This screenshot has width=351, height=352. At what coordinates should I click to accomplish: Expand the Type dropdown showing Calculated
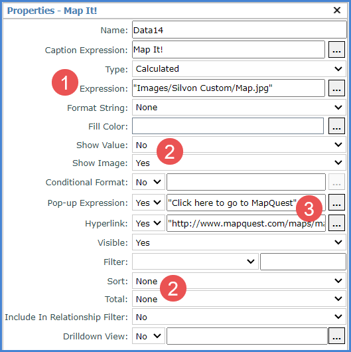click(x=239, y=68)
